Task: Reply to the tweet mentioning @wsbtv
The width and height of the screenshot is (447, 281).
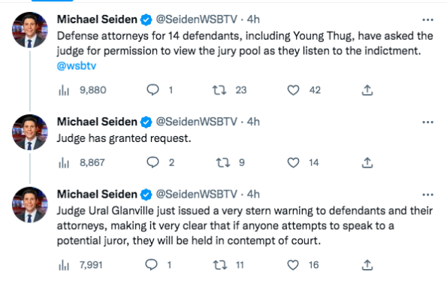Action: (x=153, y=90)
